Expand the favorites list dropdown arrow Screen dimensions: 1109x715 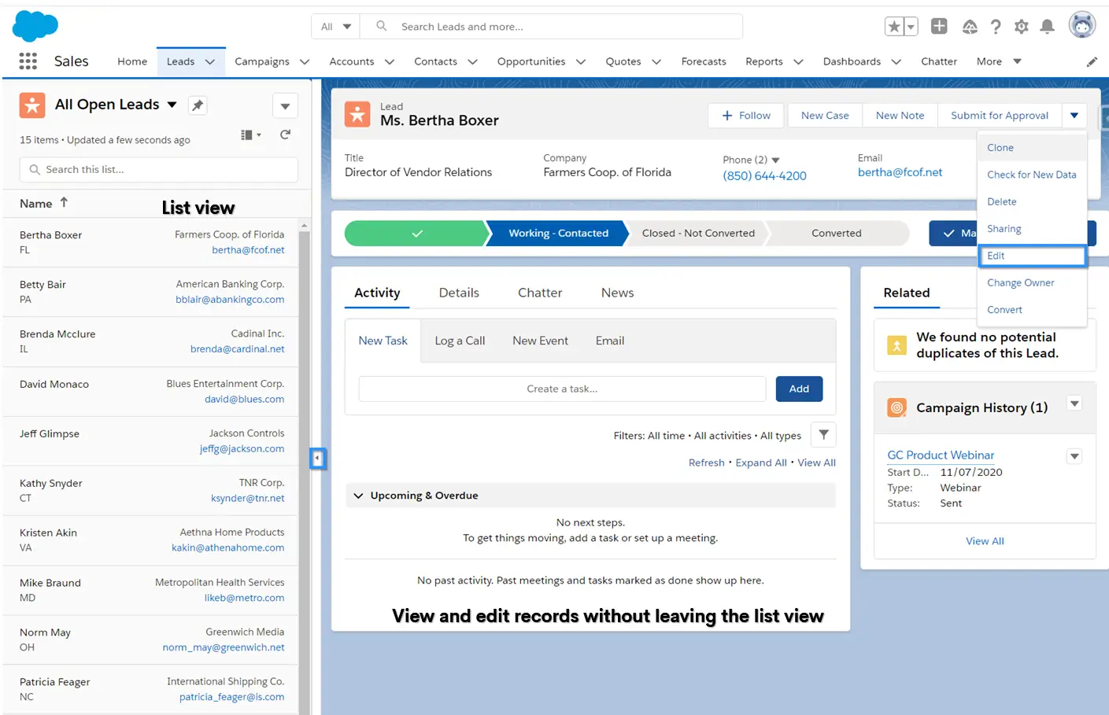click(x=911, y=27)
